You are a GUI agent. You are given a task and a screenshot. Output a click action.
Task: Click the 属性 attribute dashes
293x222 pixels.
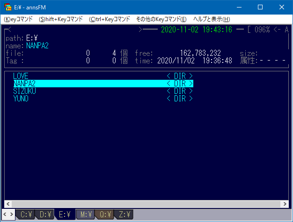pyautogui.click(x=273, y=61)
